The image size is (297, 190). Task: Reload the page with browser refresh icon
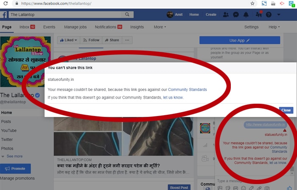pos(6,3)
